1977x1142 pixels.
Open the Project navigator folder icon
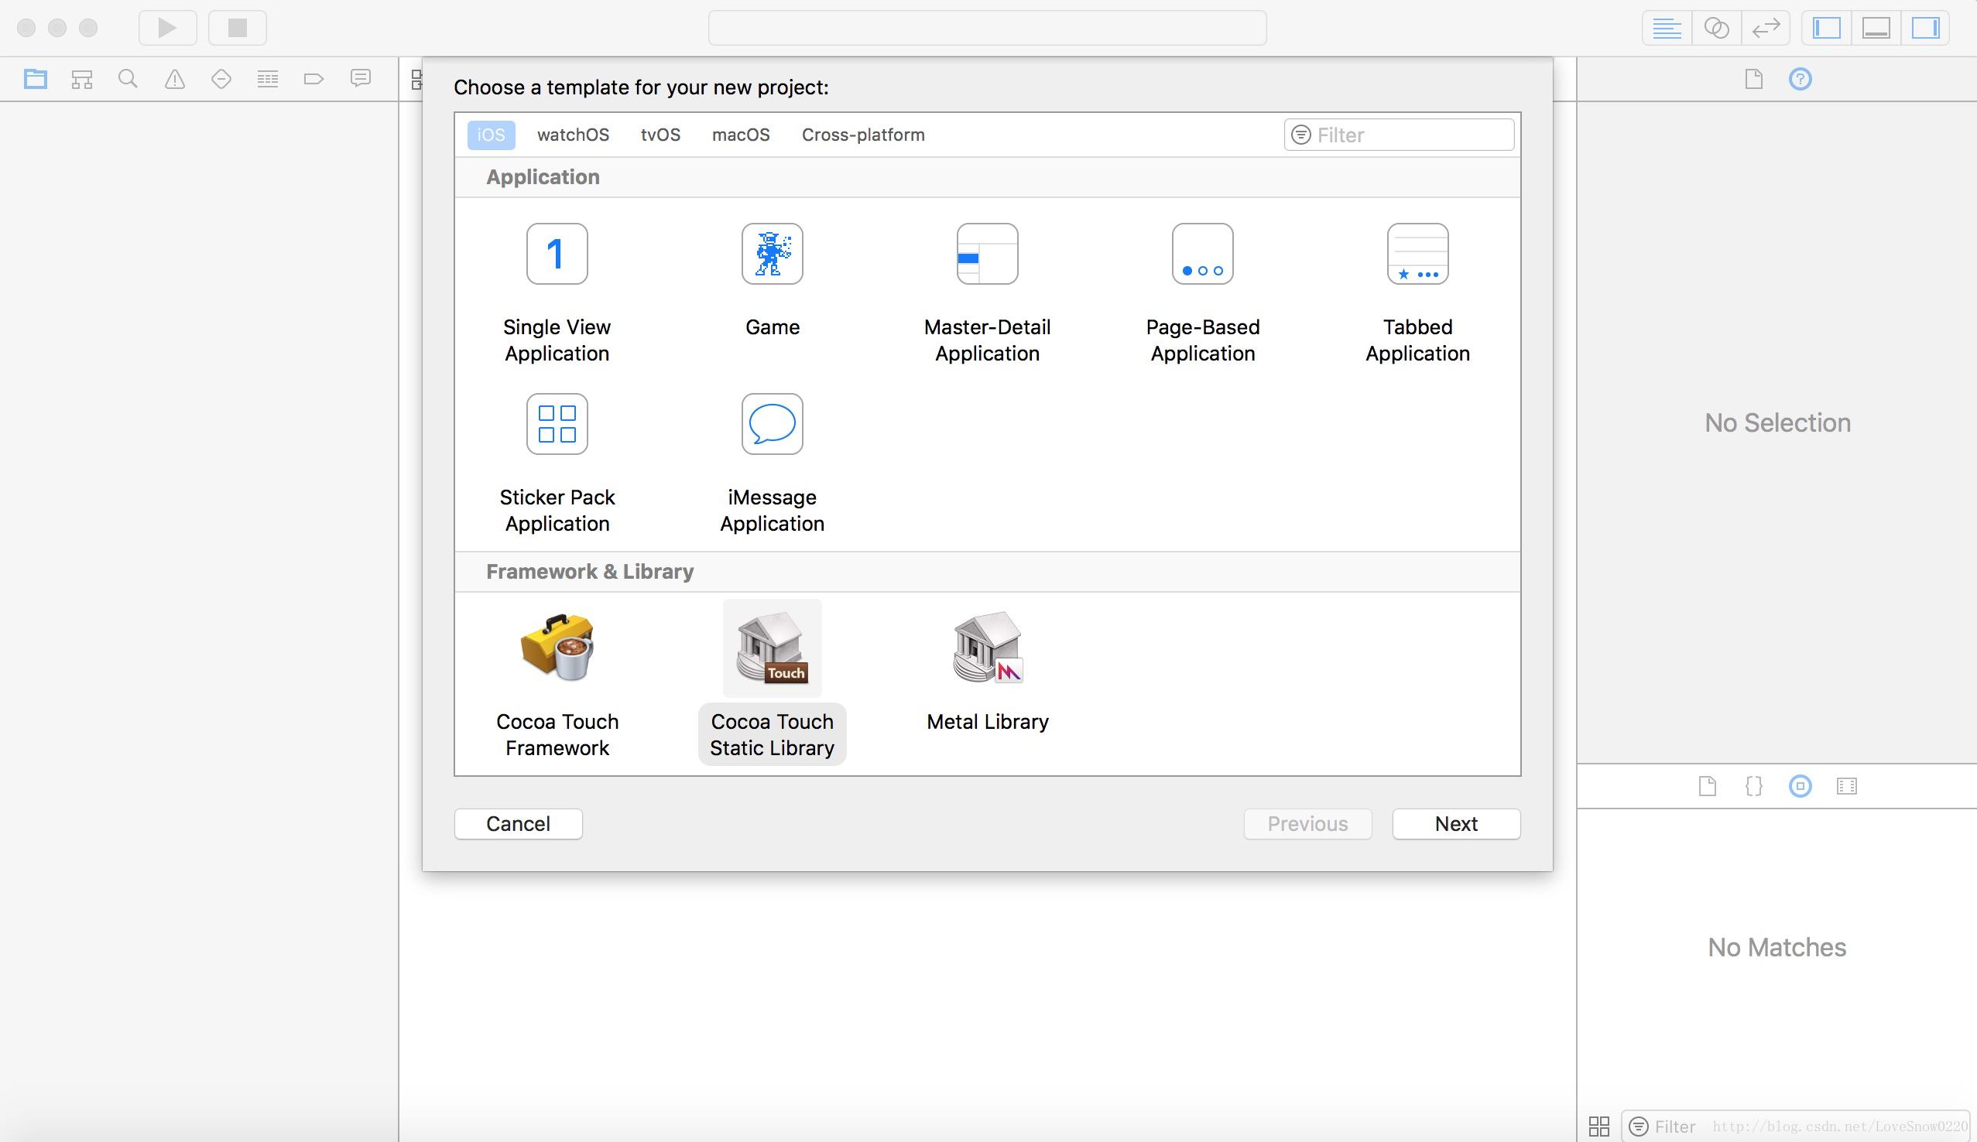pos(36,78)
